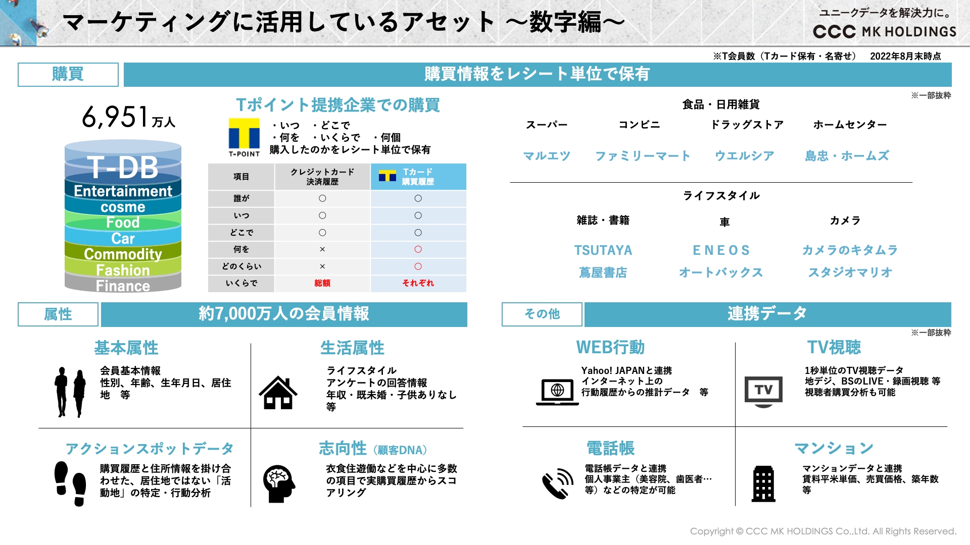Click the 島忠・ホームズ brand name
The image size is (970, 545).
(847, 156)
